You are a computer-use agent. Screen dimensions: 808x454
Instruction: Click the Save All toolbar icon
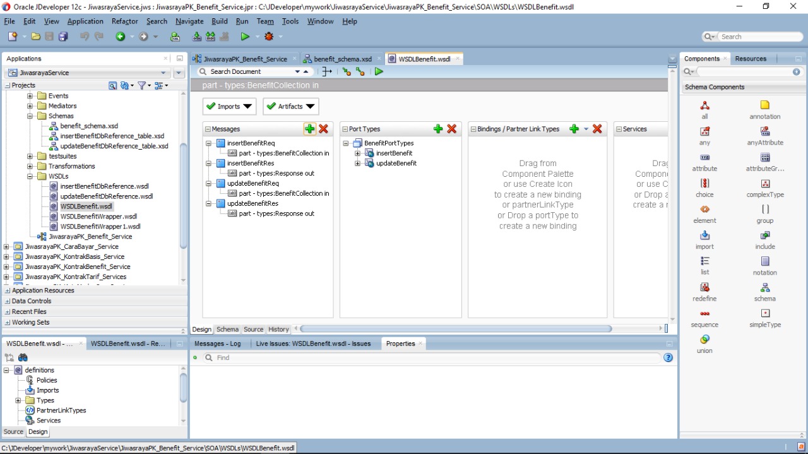pos(63,37)
